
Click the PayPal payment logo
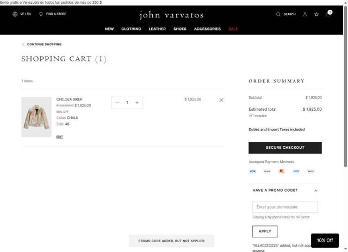tap(310, 171)
